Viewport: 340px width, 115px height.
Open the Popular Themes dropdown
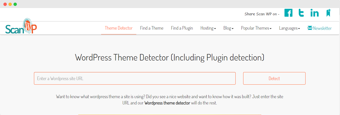(x=256, y=28)
